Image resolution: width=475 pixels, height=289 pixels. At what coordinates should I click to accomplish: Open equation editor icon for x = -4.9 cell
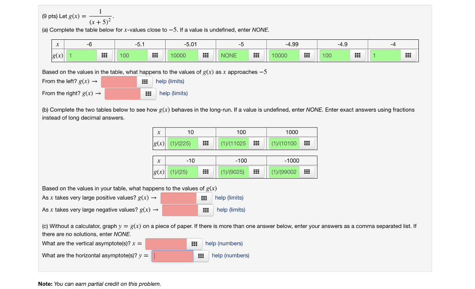pos(358,55)
